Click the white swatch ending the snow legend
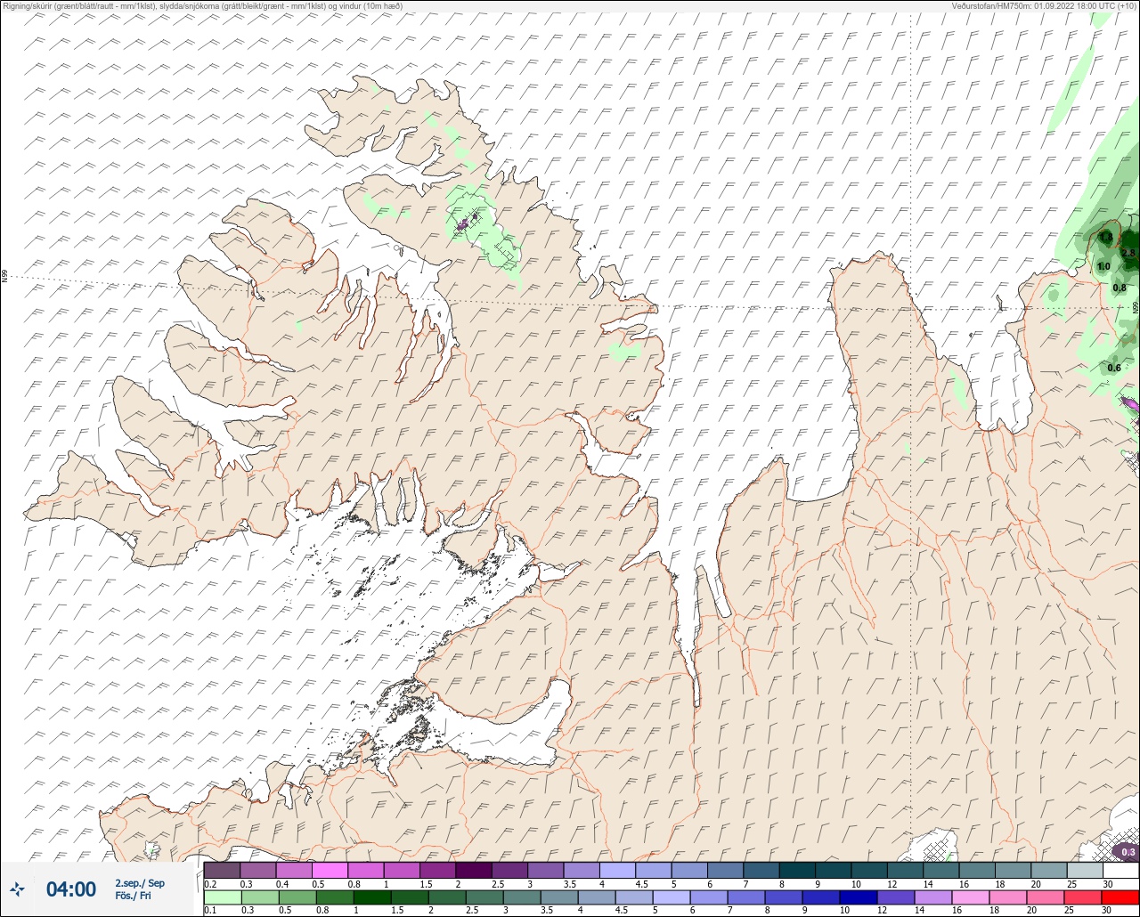This screenshot has height=917, width=1140. (x=1120, y=870)
